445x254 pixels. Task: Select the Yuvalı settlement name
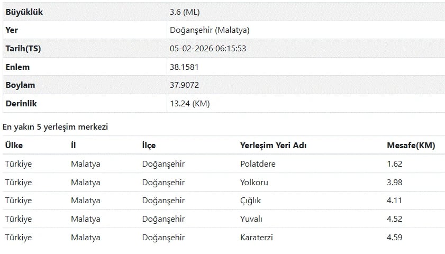(x=251, y=219)
